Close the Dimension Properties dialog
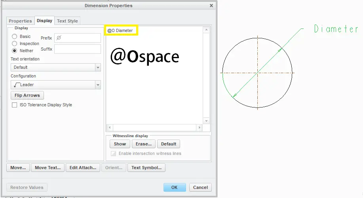The image size is (363, 198). (x=211, y=6)
